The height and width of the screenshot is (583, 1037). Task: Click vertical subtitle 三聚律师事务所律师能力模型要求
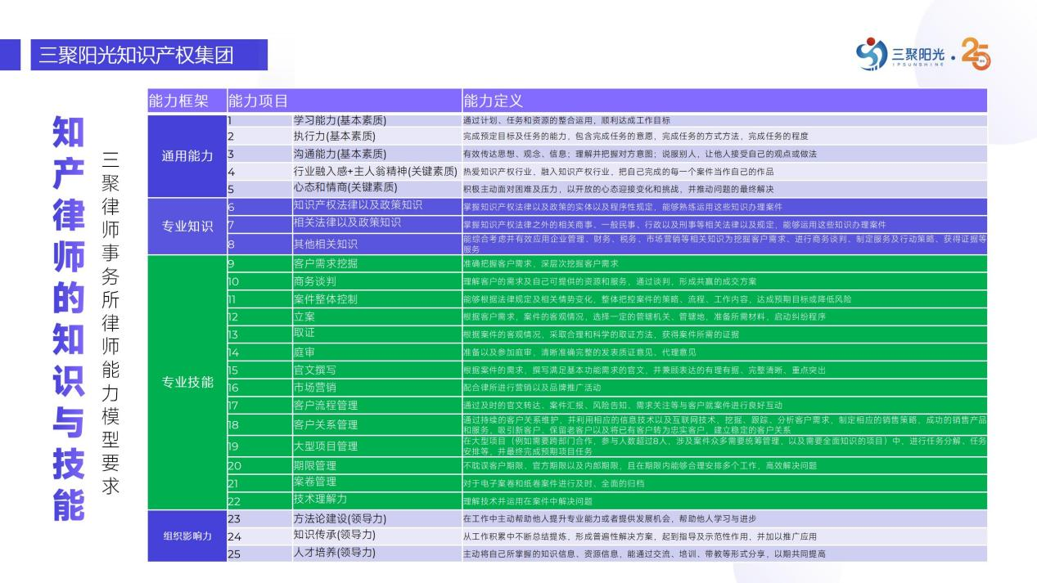(110, 322)
